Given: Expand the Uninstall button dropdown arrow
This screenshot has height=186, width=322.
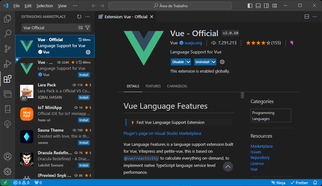Looking at the screenshot, I should click(214, 62).
